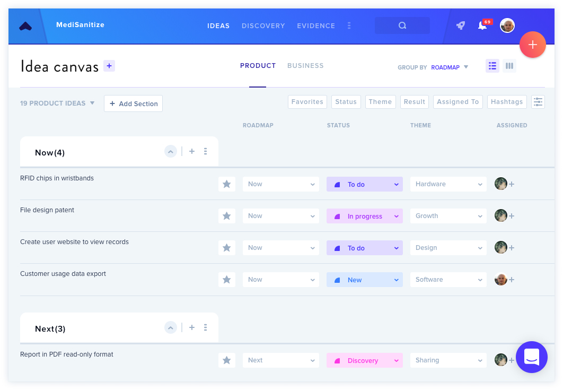This screenshot has width=563, height=390.
Task: Open Group By Roadmap dropdown
Action: pos(450,67)
